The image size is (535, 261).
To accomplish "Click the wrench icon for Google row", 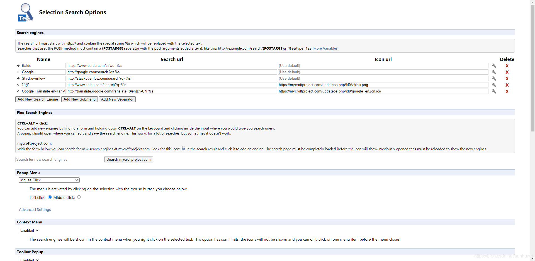I will [x=494, y=72].
